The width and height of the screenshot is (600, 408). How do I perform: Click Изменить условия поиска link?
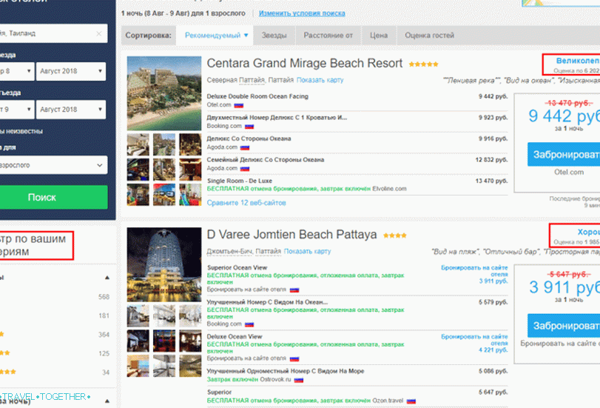pyautogui.click(x=302, y=13)
